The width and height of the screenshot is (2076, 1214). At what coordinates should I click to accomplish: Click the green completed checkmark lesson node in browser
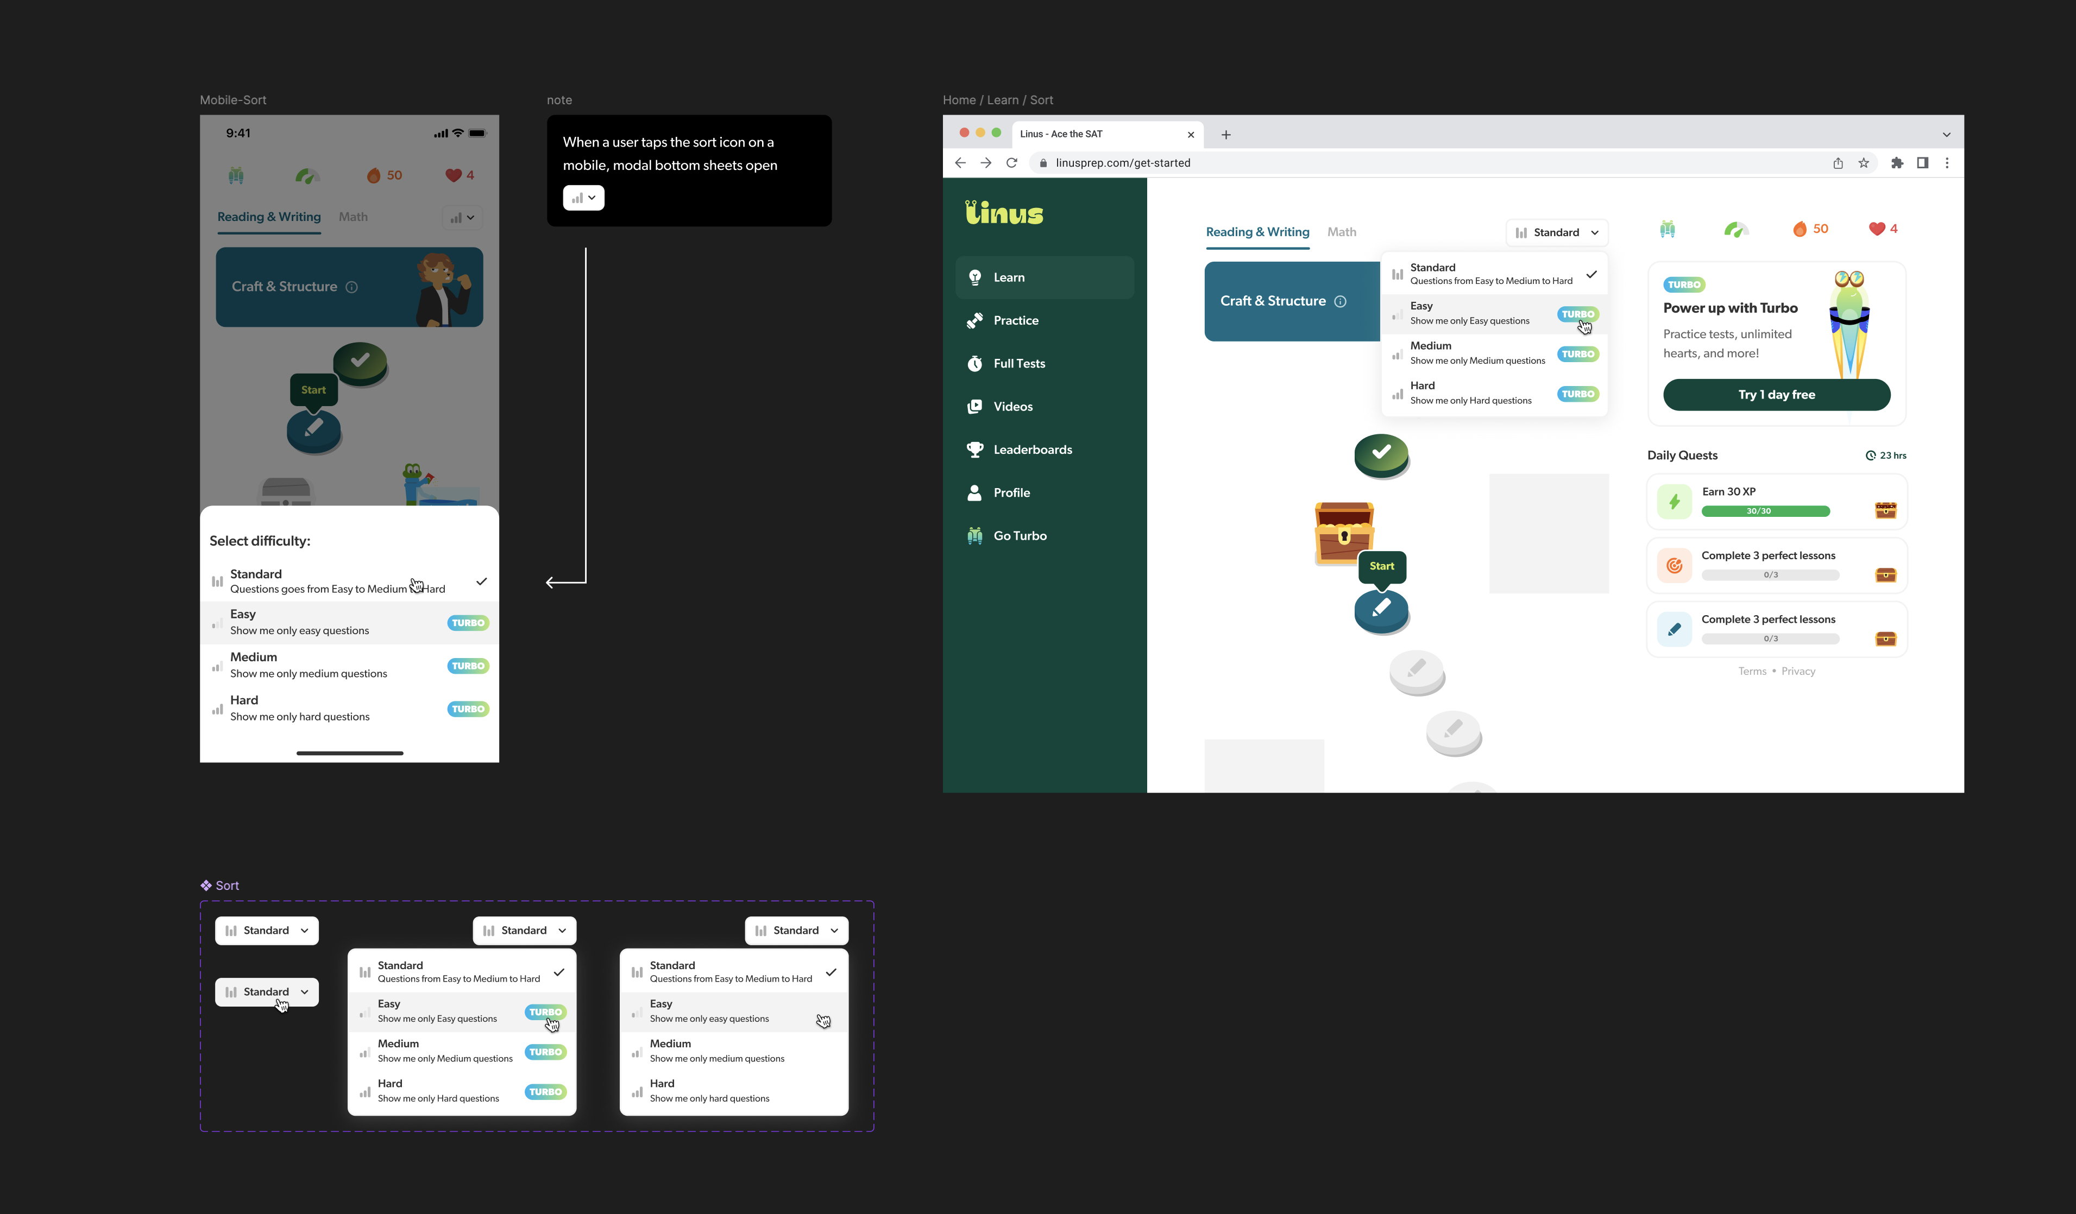click(x=1381, y=454)
